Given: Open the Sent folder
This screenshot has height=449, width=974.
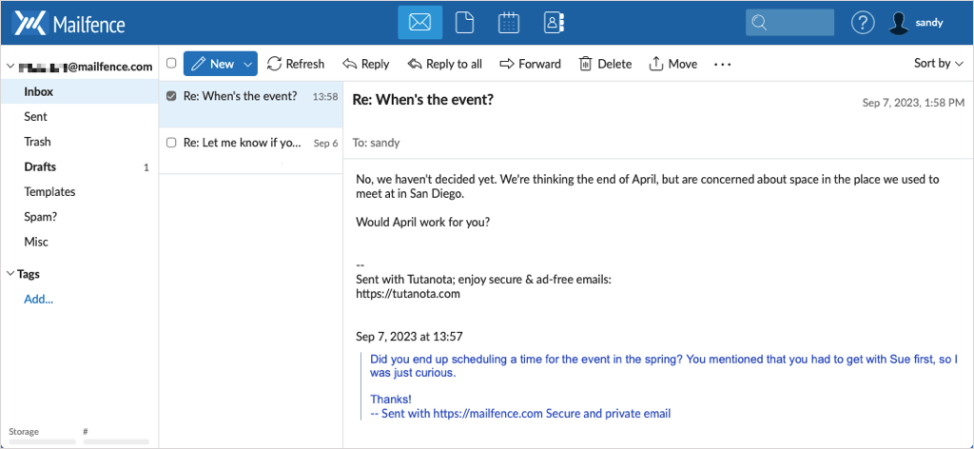Looking at the screenshot, I should pos(35,116).
